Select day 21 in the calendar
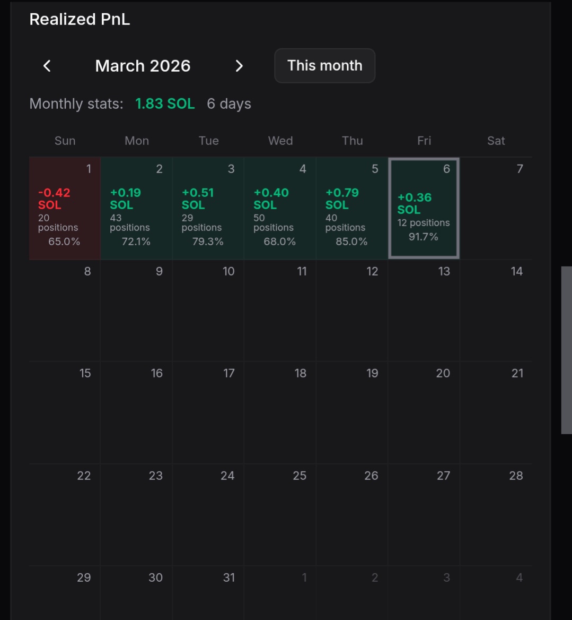572x620 pixels. 496,412
